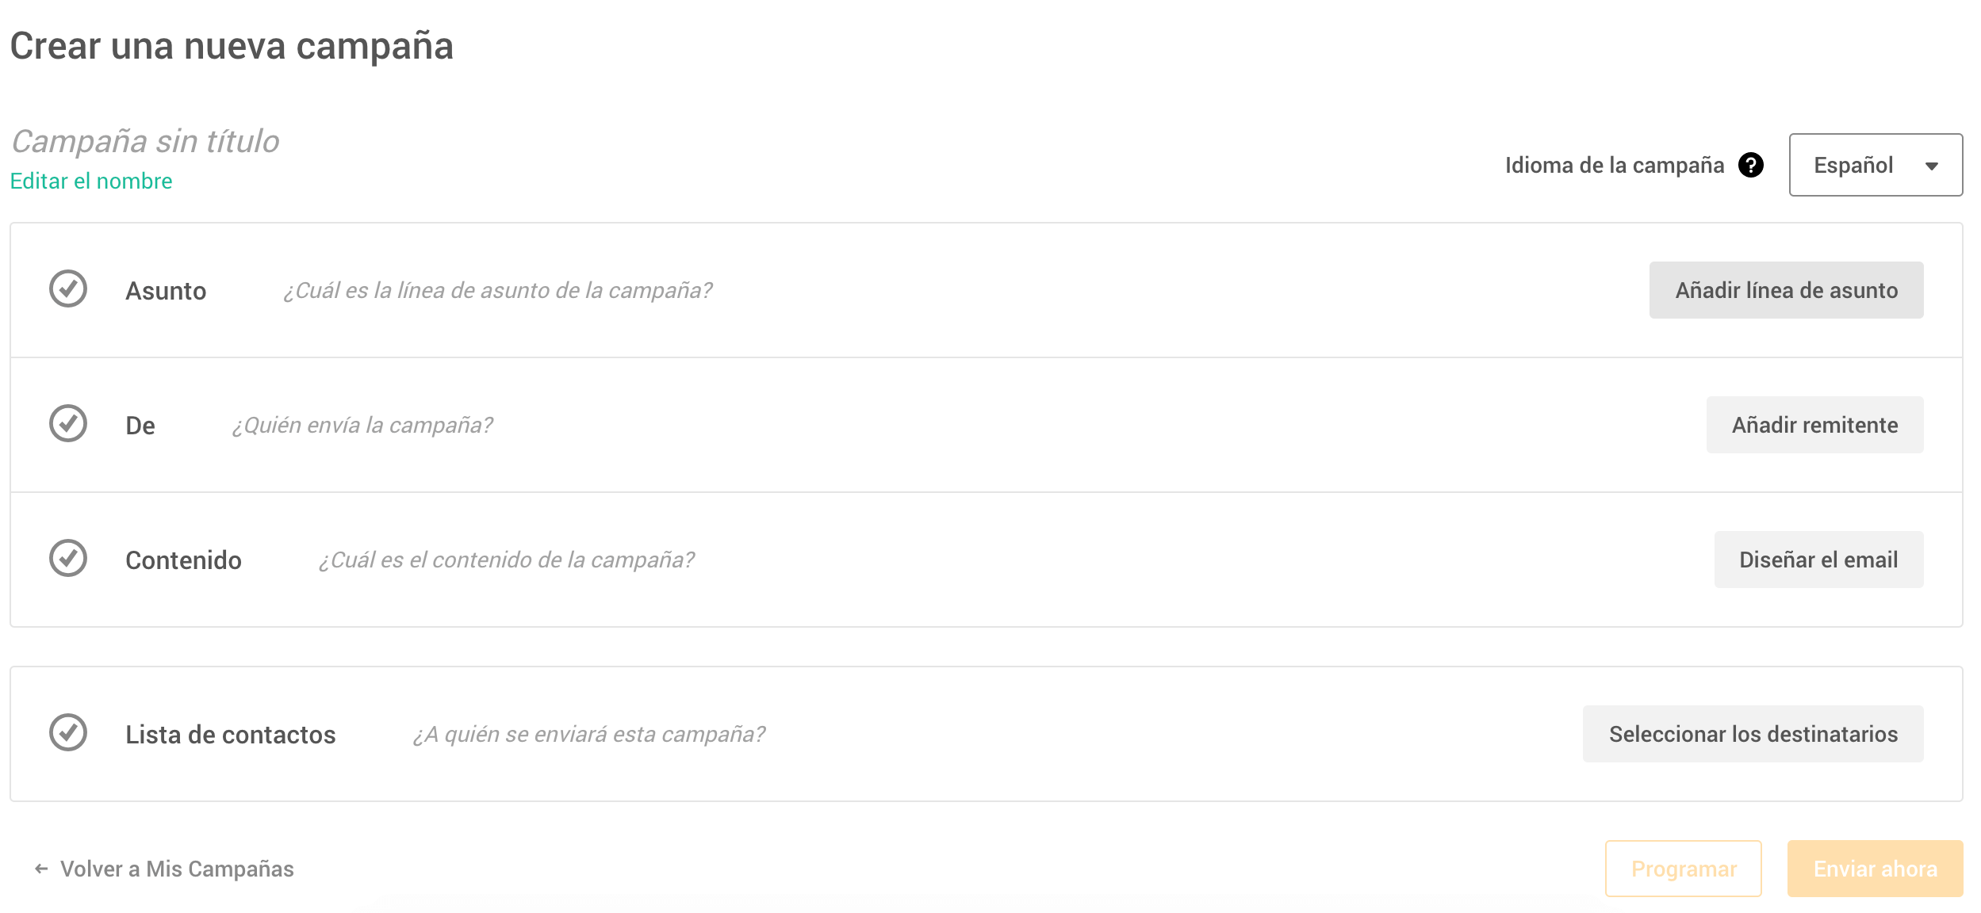Image resolution: width=1981 pixels, height=913 pixels.
Task: Return via Volver a Mis Campañas link
Action: click(177, 869)
